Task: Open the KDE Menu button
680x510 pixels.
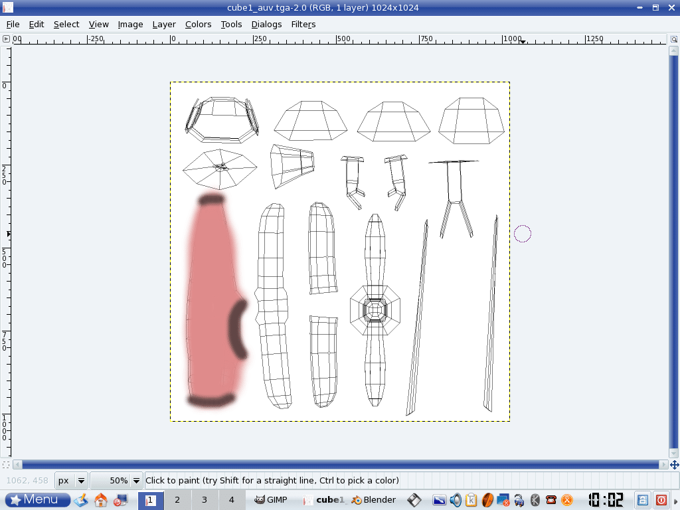Action: (x=38, y=499)
